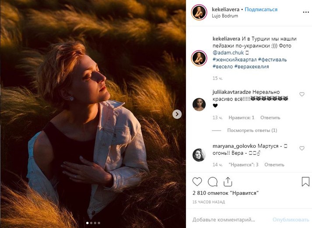The image size is (312, 228).
Task: Open the @adam.chuk mention
Action: [x=229, y=53]
